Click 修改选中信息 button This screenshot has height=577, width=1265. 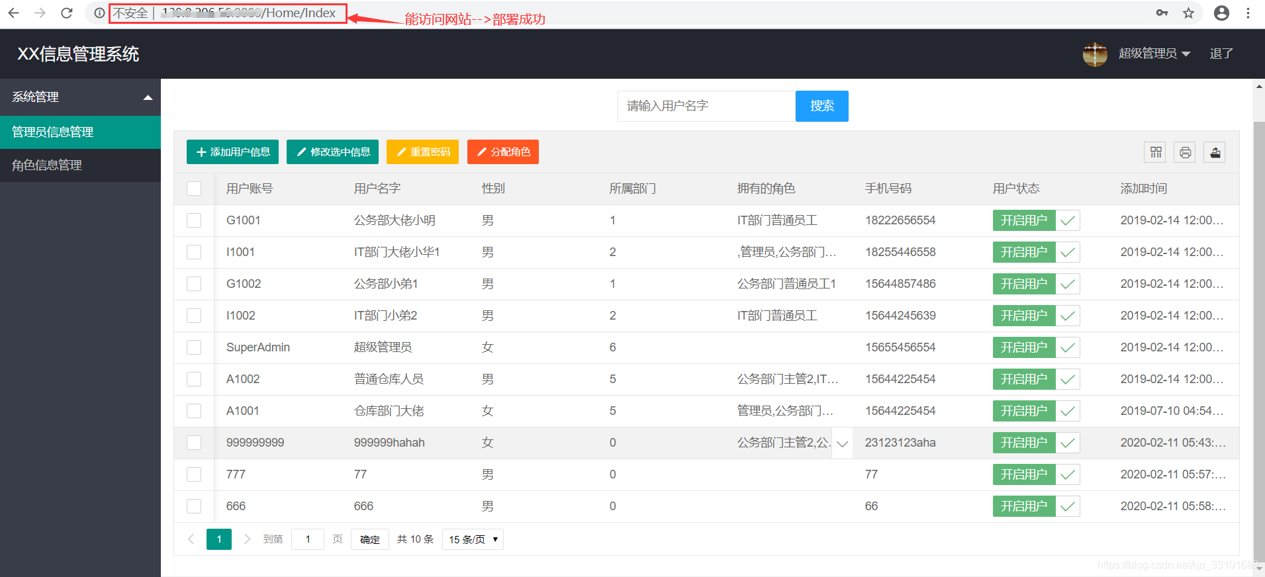tap(332, 152)
